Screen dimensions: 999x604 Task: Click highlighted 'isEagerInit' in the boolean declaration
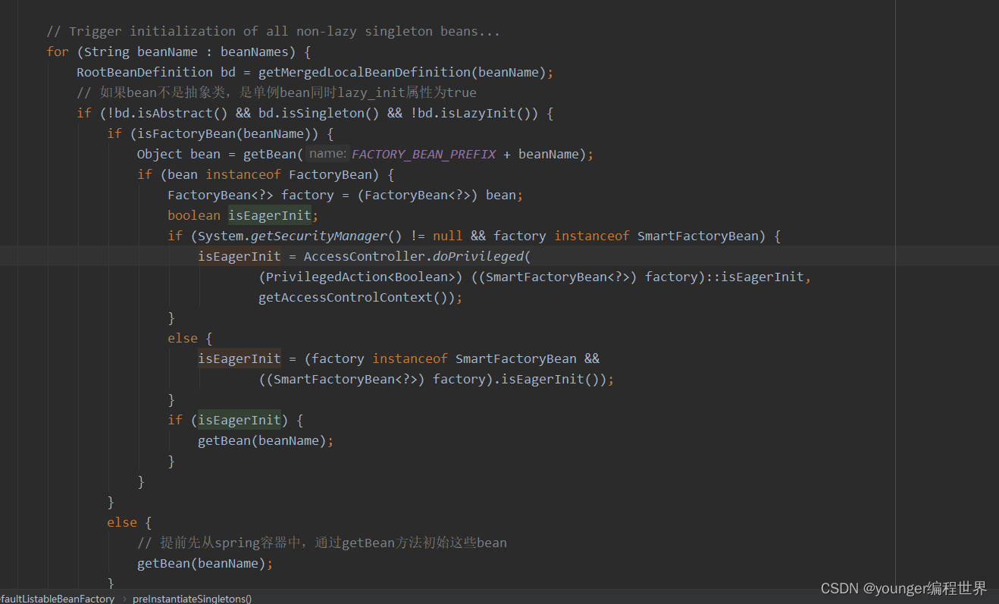coord(270,215)
